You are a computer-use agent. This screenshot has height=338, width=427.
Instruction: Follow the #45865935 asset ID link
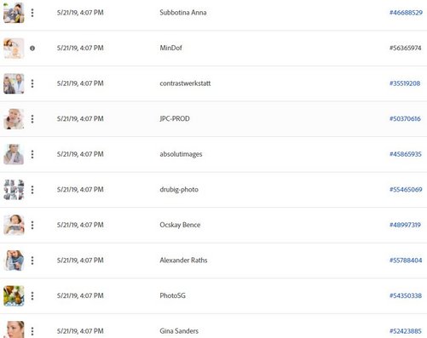tap(406, 154)
